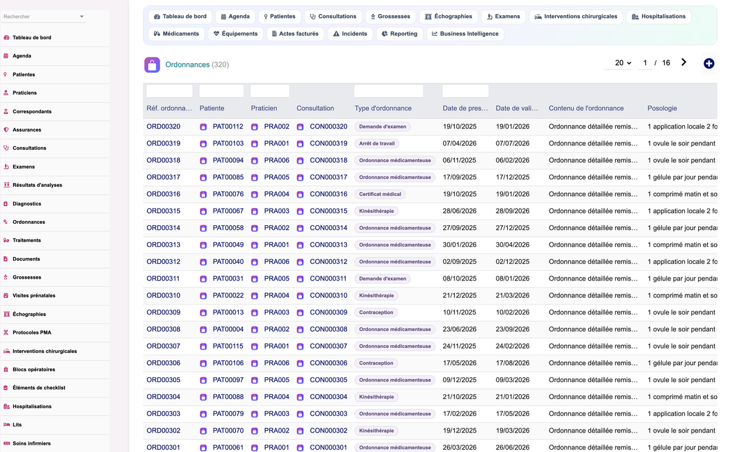The height and width of the screenshot is (452, 731).
Task: Click consultation icon beside CON000318
Action: (300, 161)
